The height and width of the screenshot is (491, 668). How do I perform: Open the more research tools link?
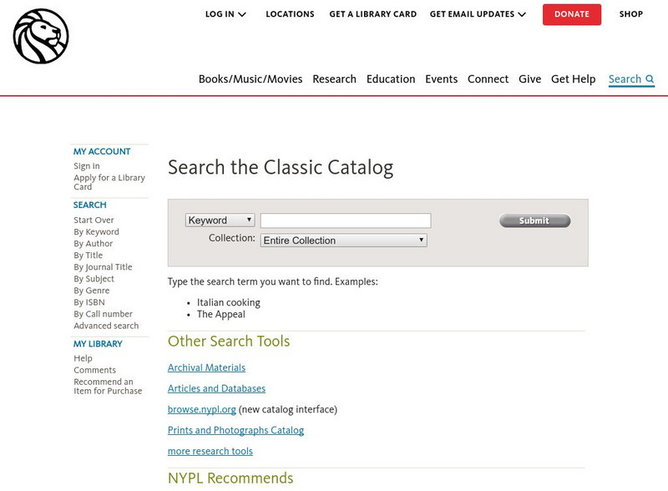(x=210, y=451)
